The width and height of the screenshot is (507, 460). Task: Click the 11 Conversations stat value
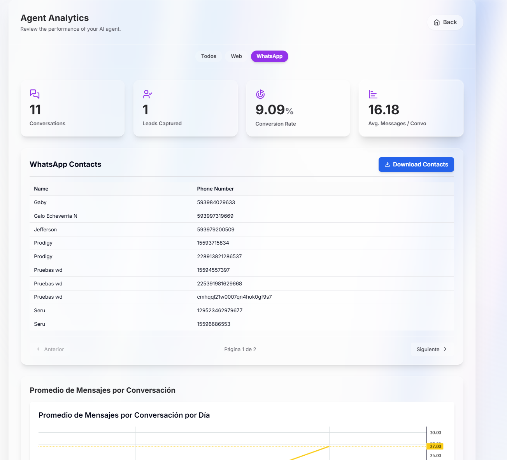click(x=35, y=110)
